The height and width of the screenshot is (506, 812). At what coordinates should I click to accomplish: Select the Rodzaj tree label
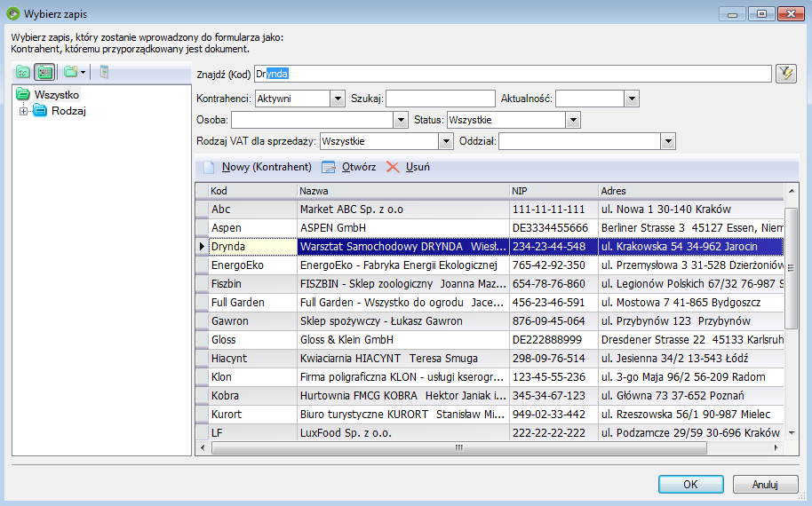[x=69, y=111]
